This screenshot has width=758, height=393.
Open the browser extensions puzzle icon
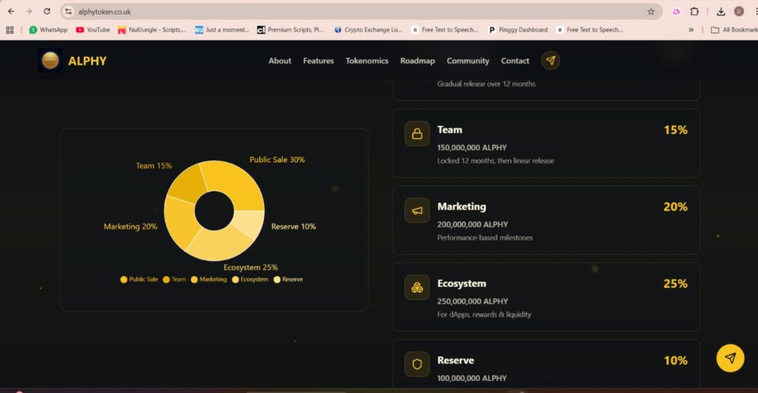pyautogui.click(x=695, y=11)
